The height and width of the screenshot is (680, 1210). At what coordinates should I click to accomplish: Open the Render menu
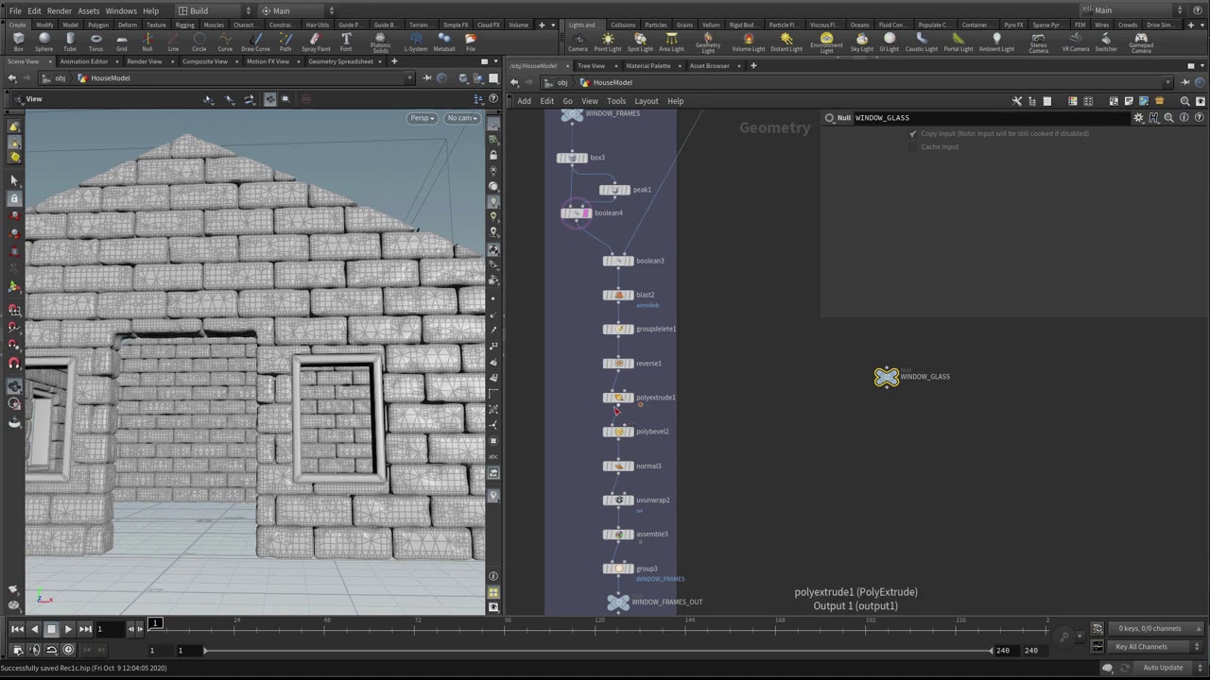(x=59, y=10)
